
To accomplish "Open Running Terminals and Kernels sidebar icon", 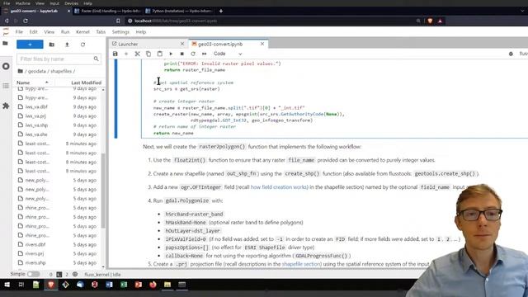I will pyautogui.click(x=6, y=66).
